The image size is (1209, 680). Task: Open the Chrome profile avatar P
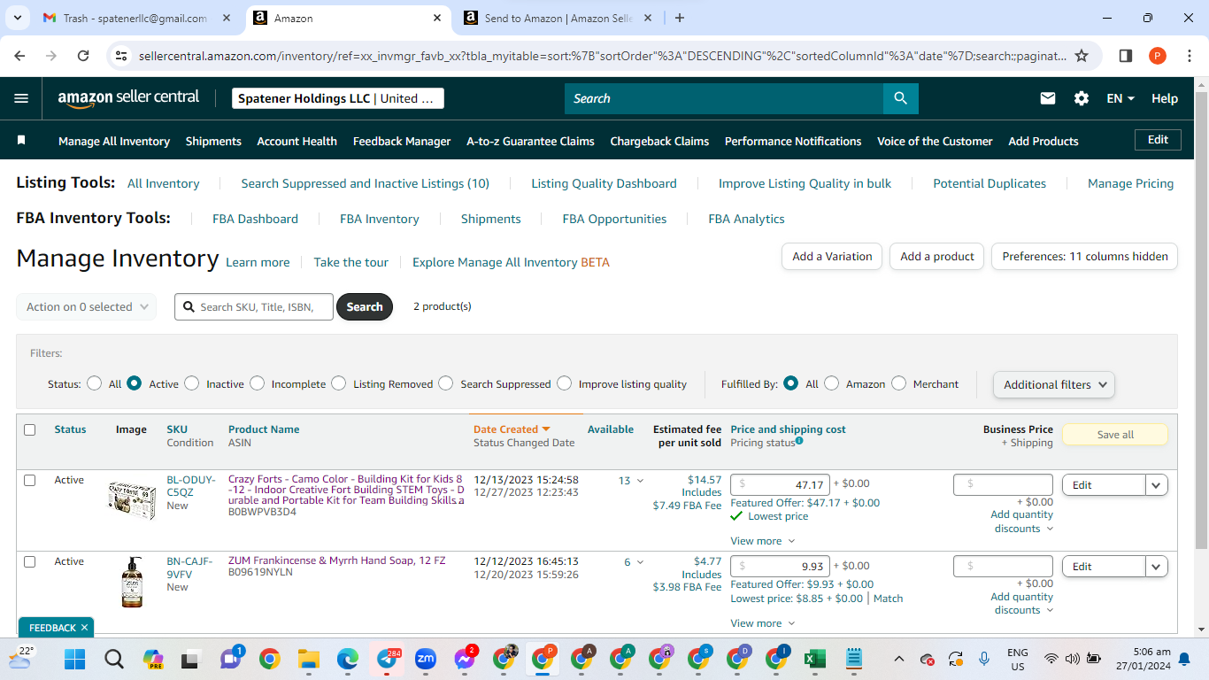(x=1158, y=56)
